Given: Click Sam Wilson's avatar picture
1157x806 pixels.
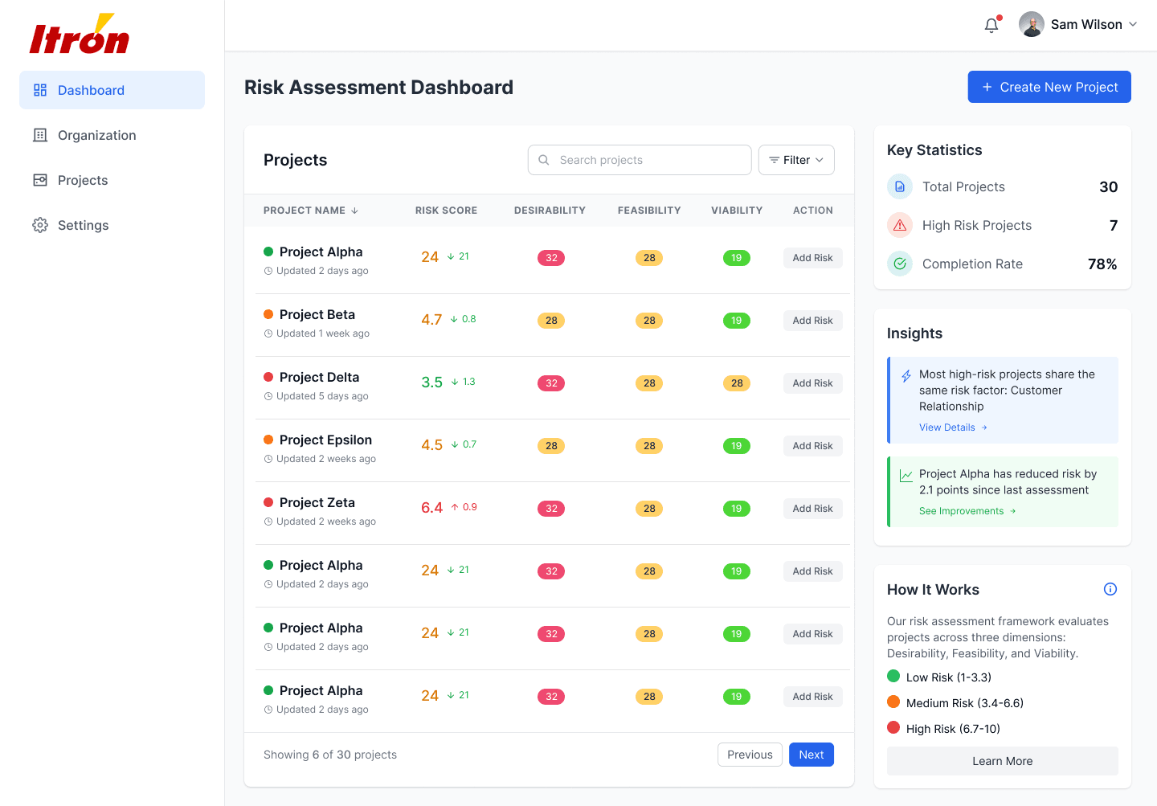Looking at the screenshot, I should coord(1032,24).
